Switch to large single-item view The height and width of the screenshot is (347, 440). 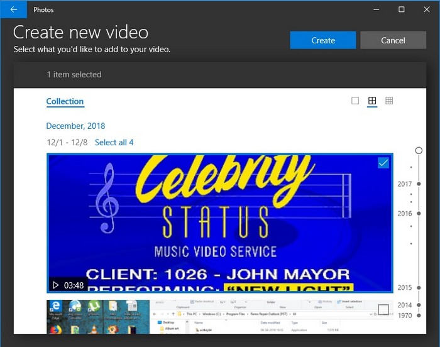355,101
